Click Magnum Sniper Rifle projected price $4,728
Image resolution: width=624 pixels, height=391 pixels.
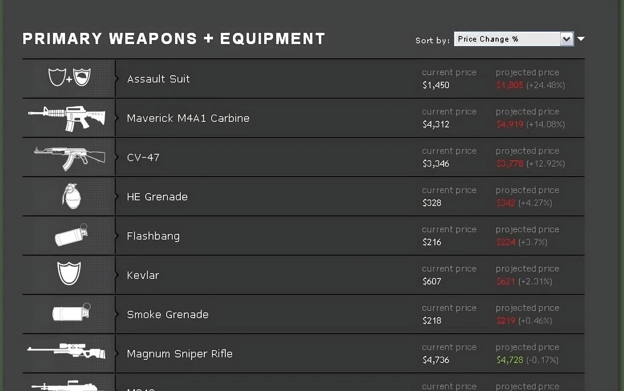[x=510, y=360]
